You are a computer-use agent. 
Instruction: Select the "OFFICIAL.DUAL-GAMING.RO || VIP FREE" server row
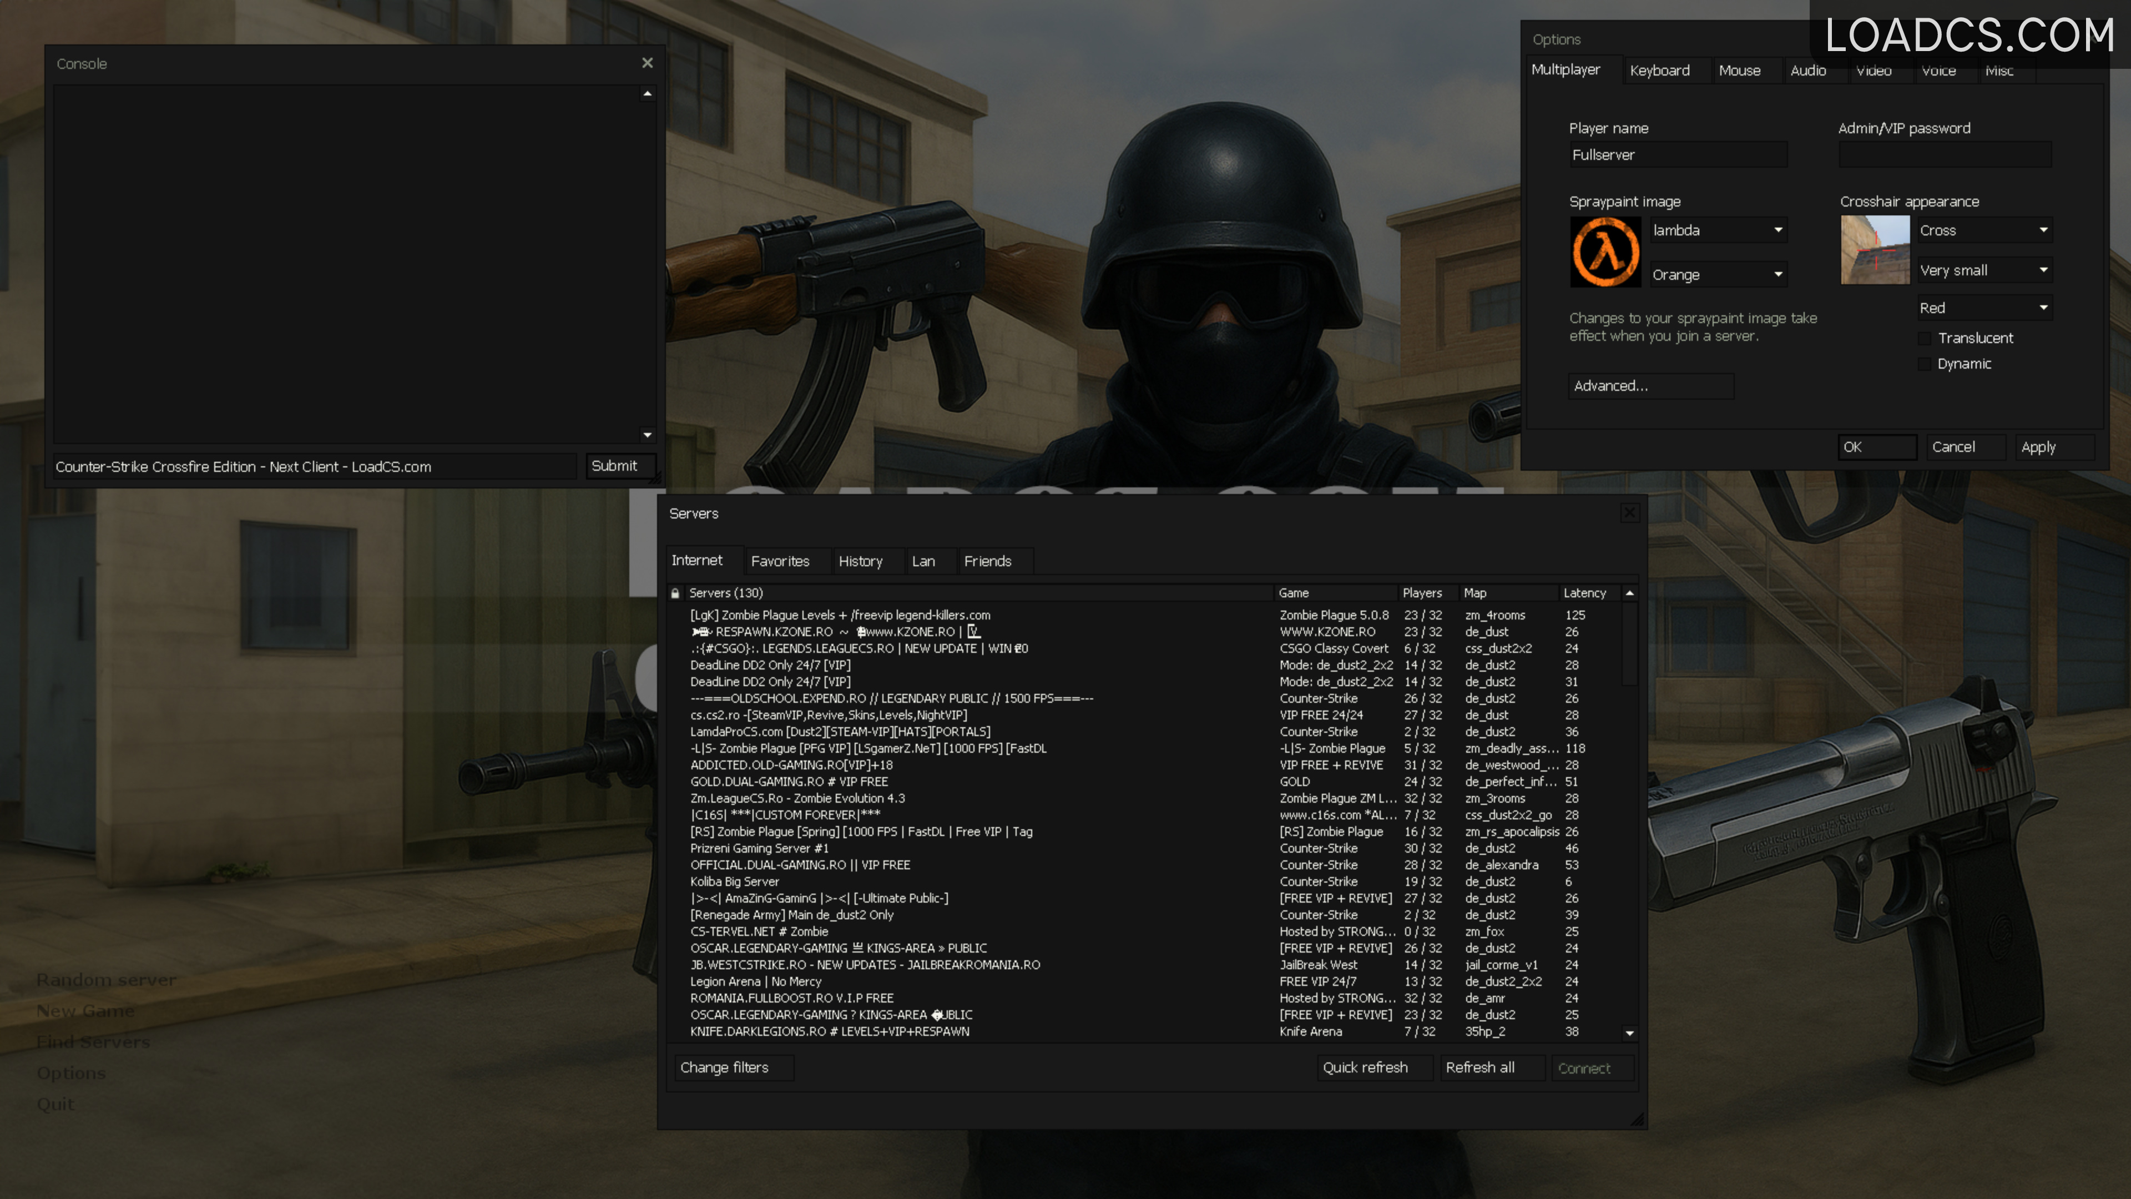pos(1145,865)
